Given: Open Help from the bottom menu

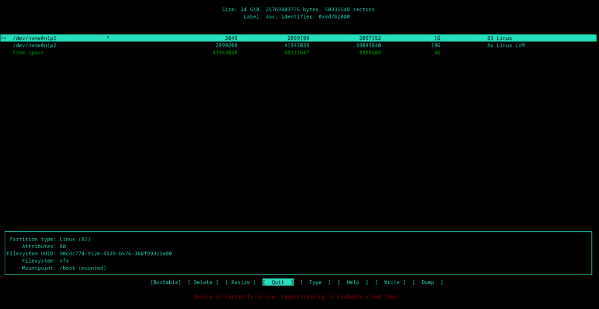Looking at the screenshot, I should (352, 282).
